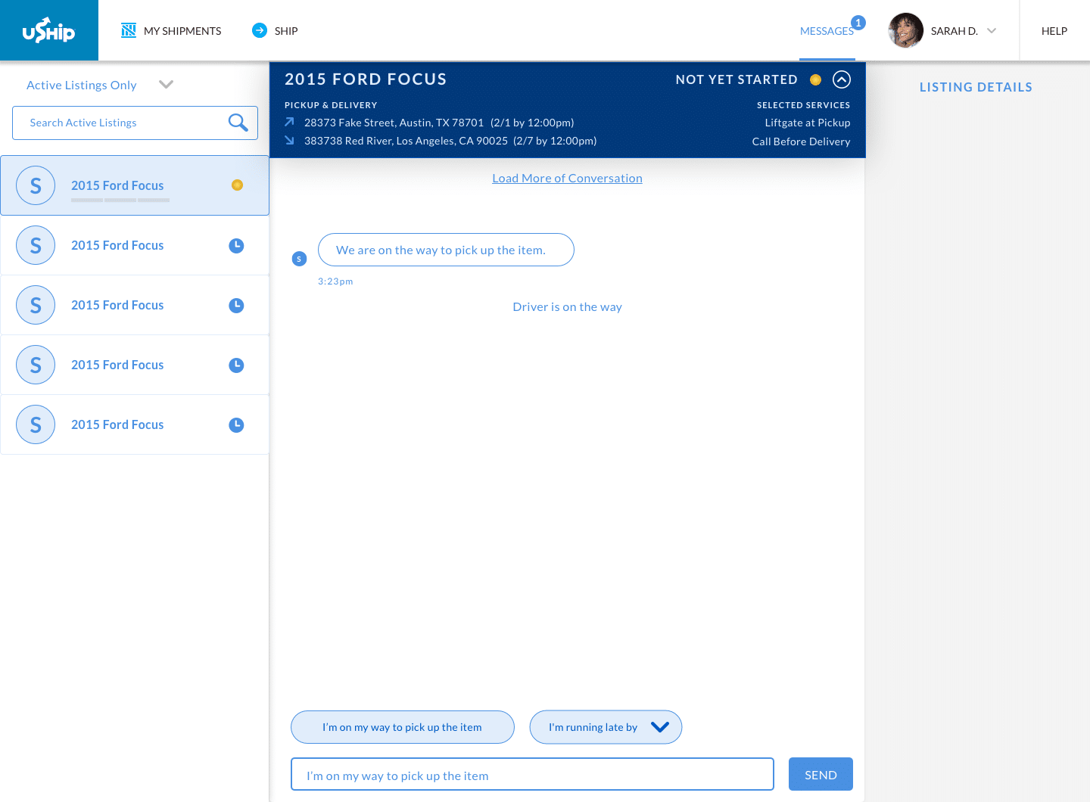Open the SHIP menu item

[286, 31]
